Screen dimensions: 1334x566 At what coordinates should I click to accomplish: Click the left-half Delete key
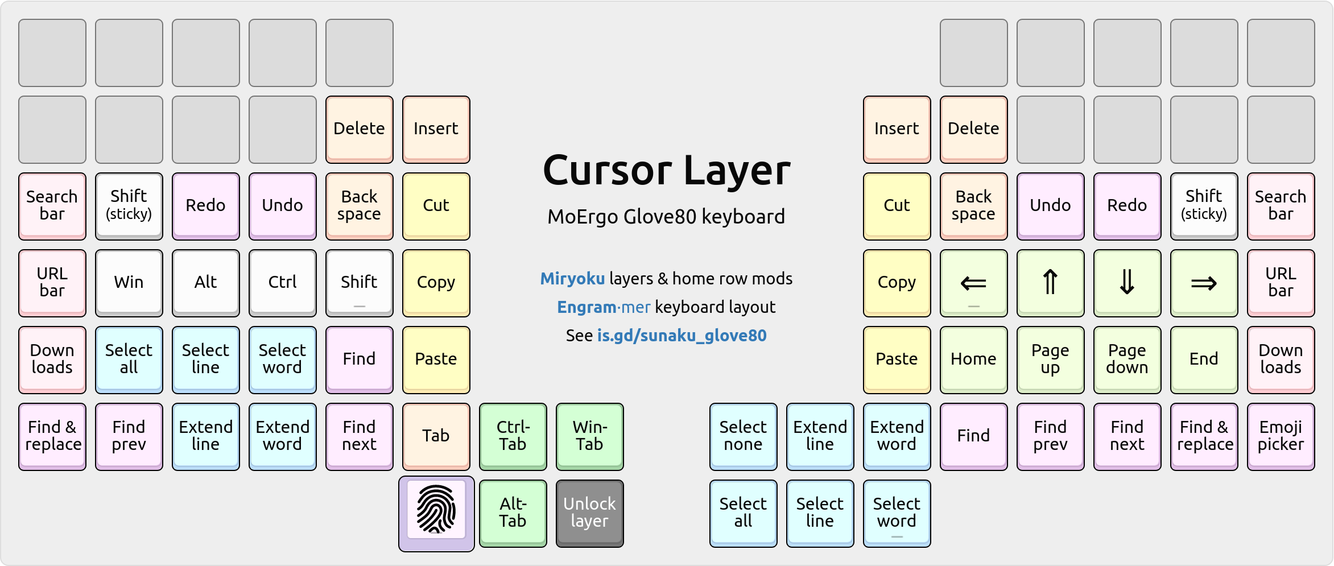pos(359,129)
